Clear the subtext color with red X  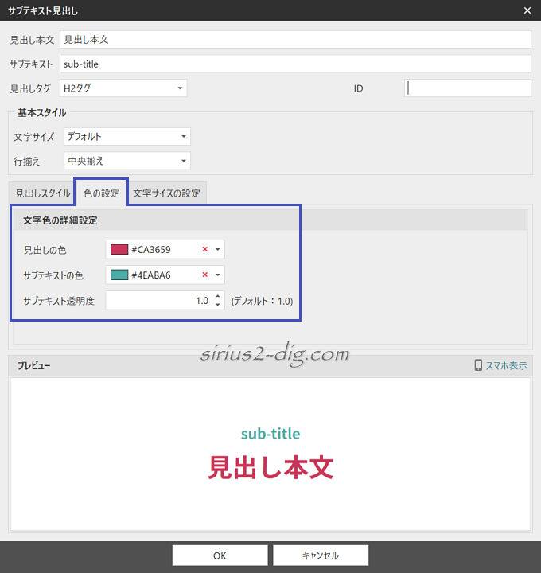204,275
